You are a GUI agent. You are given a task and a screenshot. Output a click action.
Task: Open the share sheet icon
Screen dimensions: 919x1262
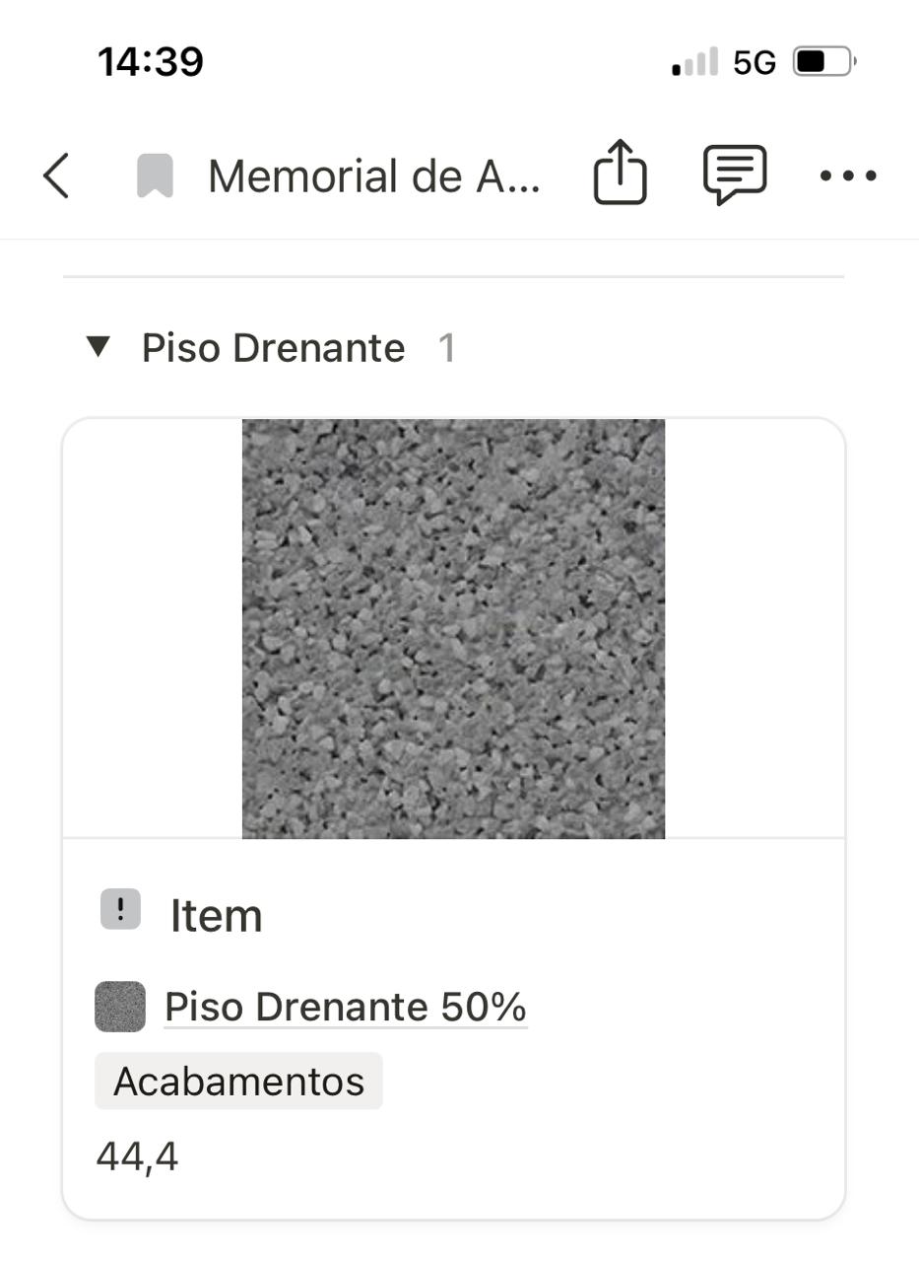click(620, 174)
